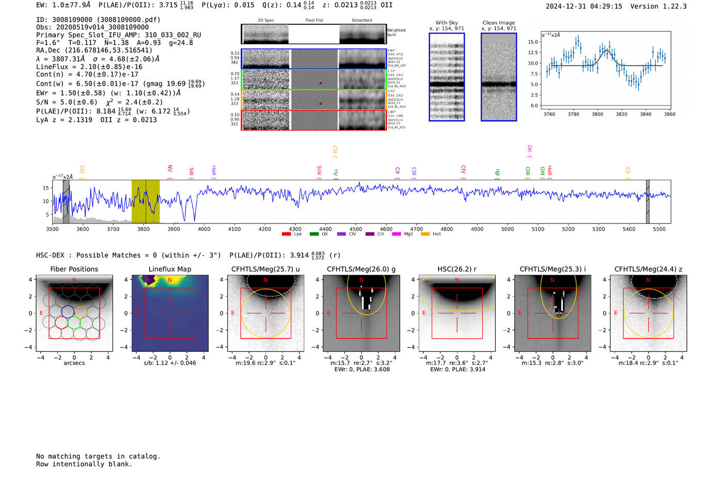Open the Gaussian line-fit plot

606,70
